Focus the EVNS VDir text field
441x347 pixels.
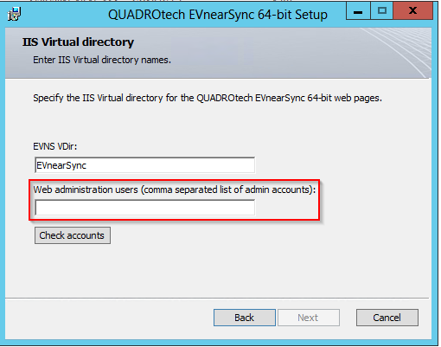click(x=144, y=165)
